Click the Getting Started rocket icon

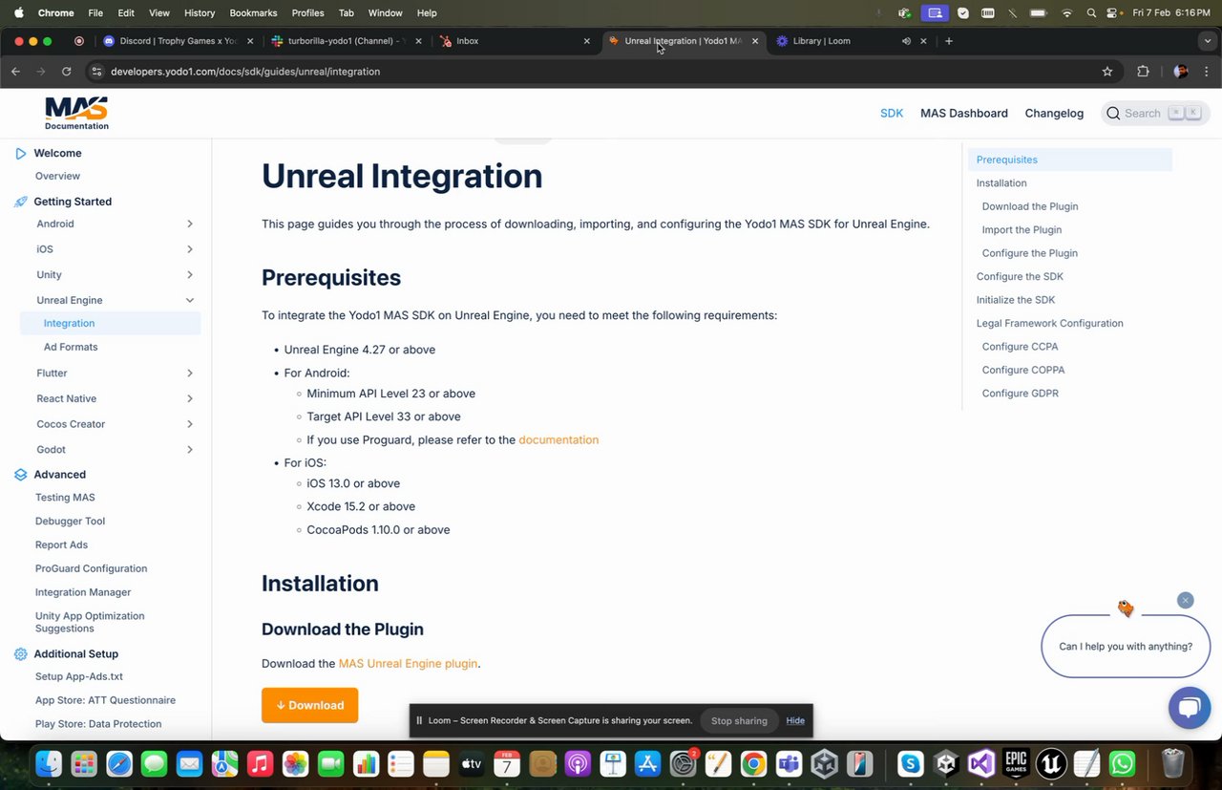point(21,202)
